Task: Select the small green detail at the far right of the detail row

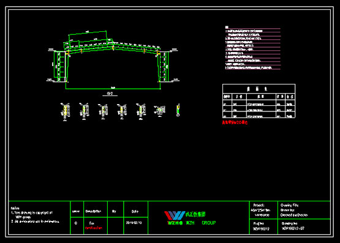Action: (x=178, y=110)
